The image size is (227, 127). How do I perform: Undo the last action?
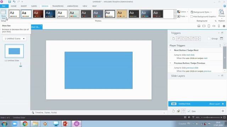[x=14, y=2]
